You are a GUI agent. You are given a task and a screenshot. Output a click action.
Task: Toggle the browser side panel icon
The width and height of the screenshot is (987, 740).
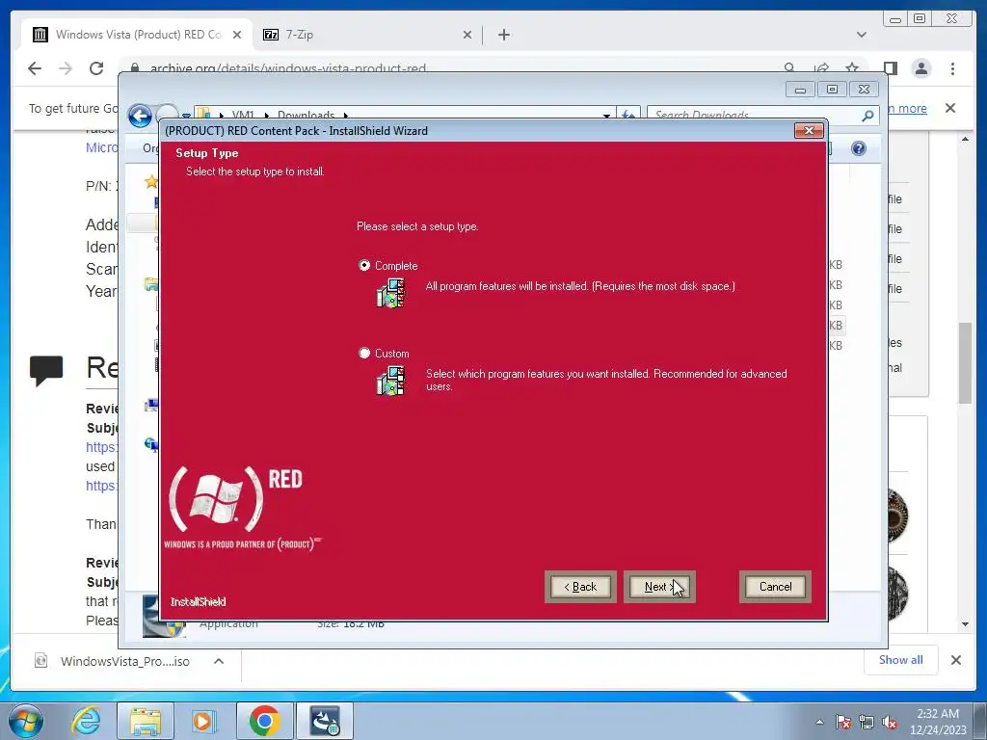tap(891, 68)
